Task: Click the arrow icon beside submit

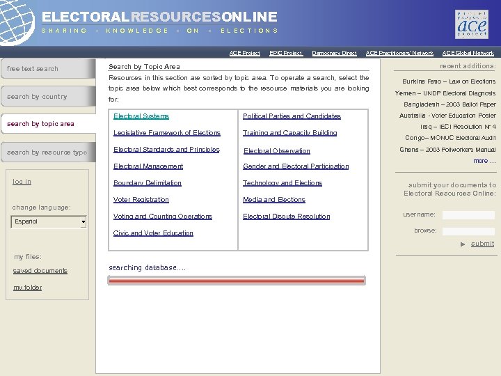Action: tap(463, 244)
